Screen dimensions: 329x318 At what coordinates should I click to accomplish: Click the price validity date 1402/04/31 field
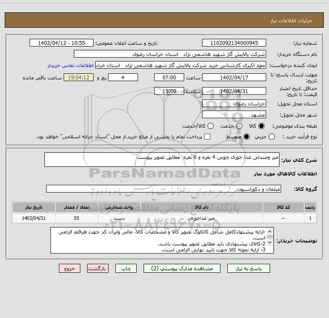click(x=234, y=91)
